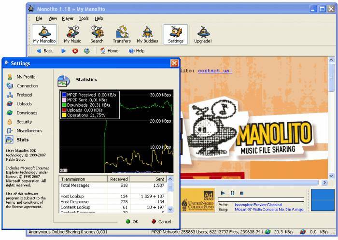Click the refresh page icon

pyautogui.click(x=86, y=51)
